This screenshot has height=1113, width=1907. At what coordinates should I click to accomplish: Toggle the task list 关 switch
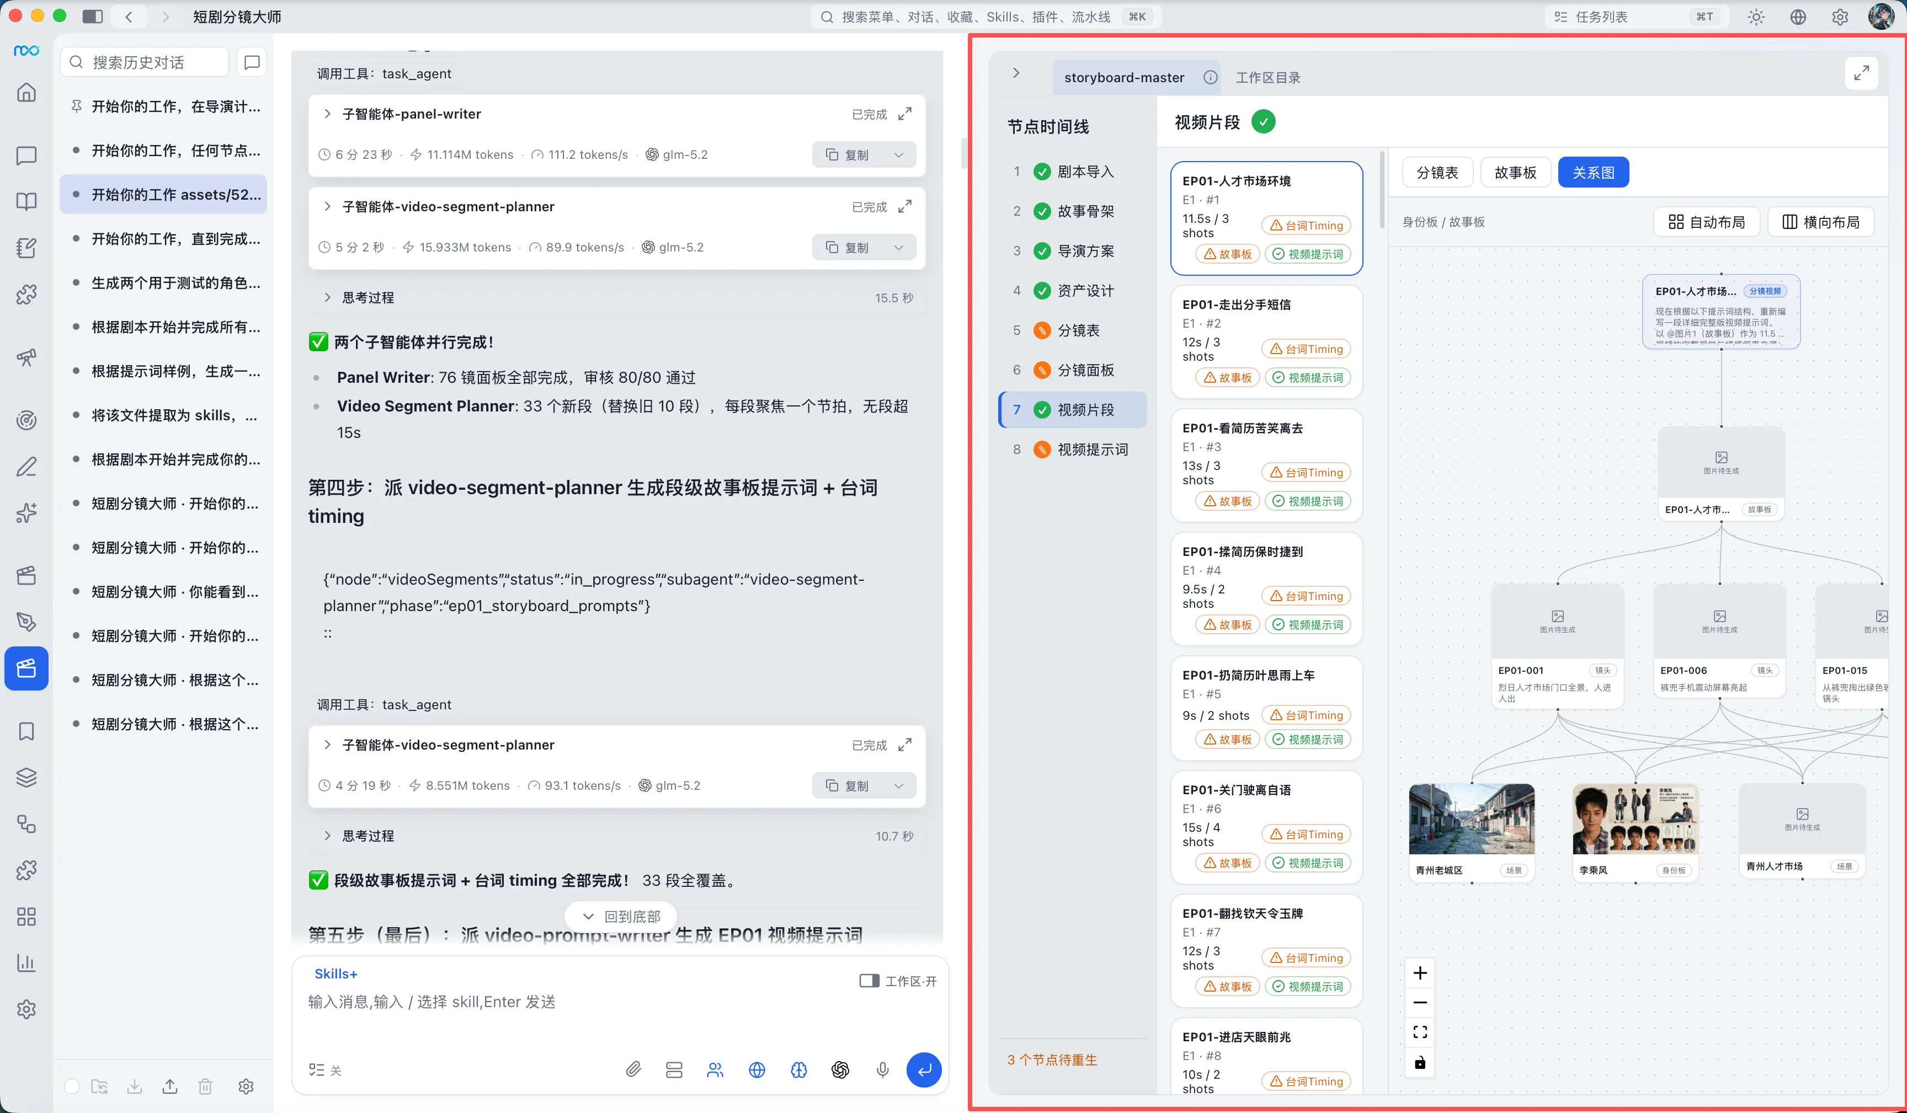pos(326,1070)
